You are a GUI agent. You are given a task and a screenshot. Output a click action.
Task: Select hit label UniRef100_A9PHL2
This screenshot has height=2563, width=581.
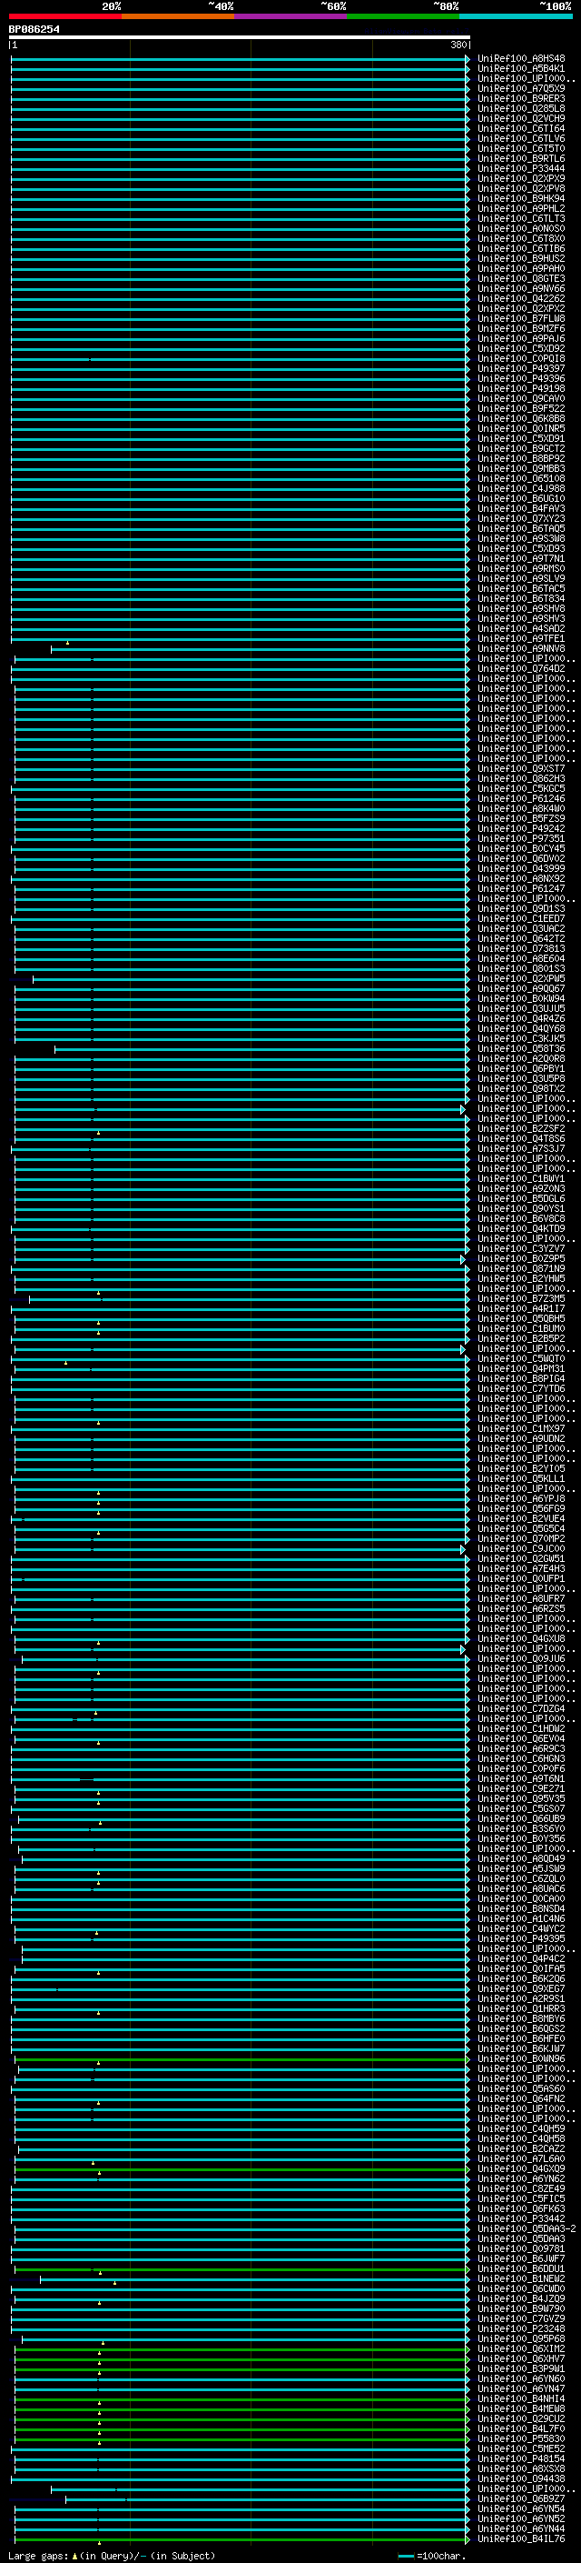pos(521,209)
